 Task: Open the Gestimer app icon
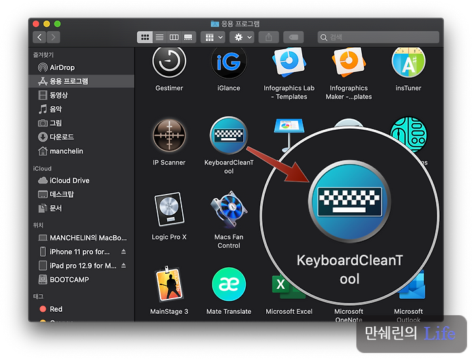pos(169,62)
